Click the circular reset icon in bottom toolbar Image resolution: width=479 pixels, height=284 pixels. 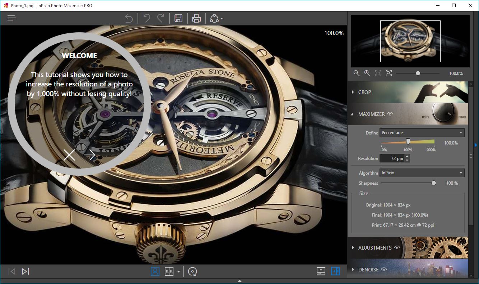pyautogui.click(x=193, y=271)
